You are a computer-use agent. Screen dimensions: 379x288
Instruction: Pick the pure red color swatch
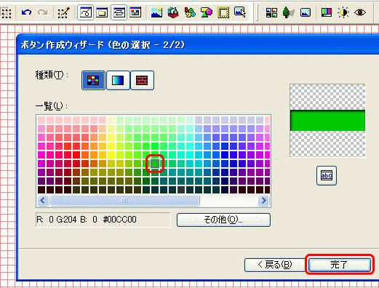(76, 155)
